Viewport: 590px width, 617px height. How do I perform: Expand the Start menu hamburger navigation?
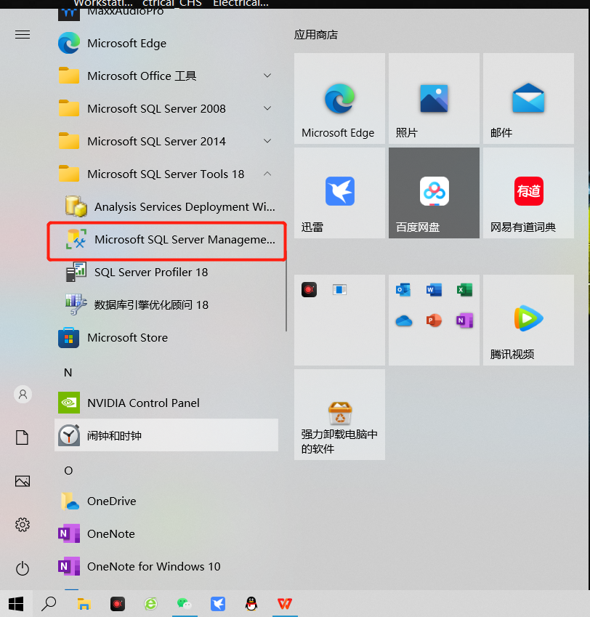[x=23, y=35]
